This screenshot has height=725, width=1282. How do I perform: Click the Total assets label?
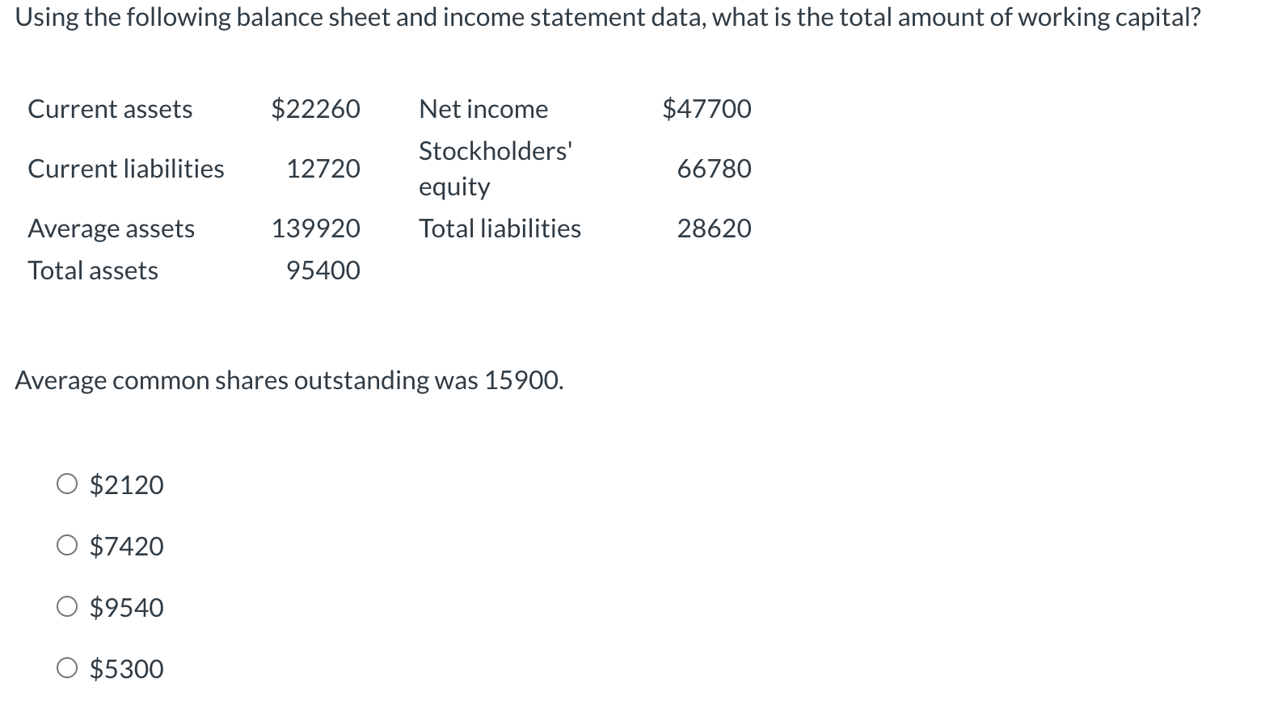pos(93,270)
